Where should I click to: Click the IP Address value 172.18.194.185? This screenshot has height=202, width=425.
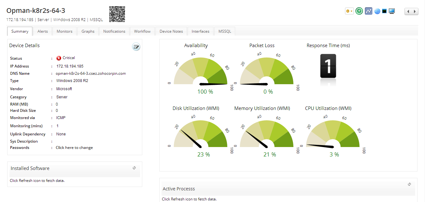point(70,66)
